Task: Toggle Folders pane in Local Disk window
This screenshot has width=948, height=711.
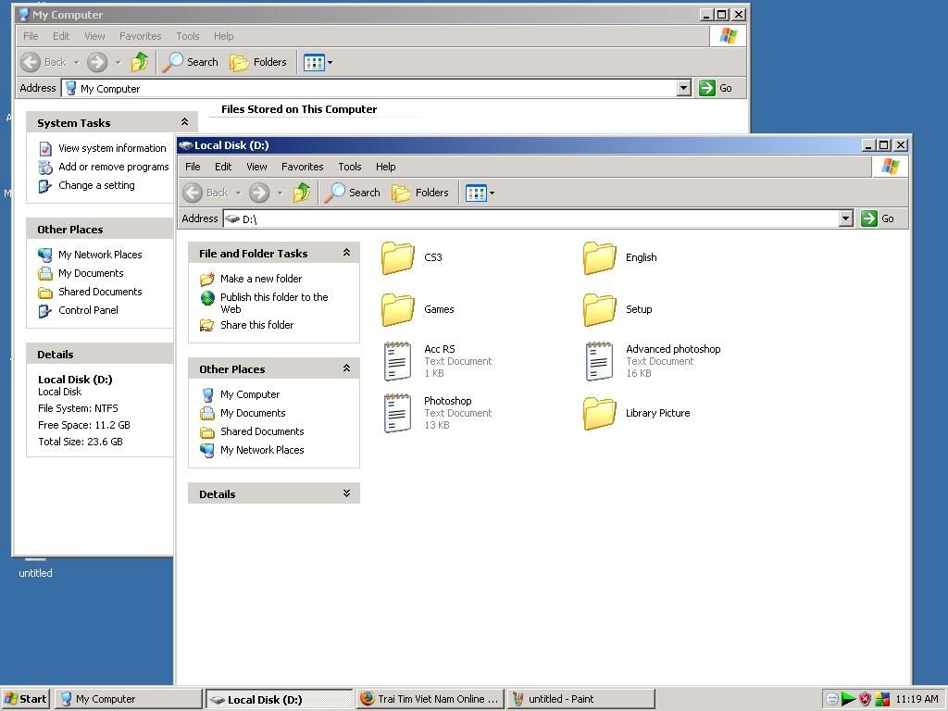Action: tap(420, 193)
